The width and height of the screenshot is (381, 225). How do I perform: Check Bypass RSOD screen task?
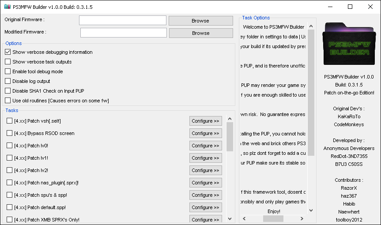tap(9, 133)
